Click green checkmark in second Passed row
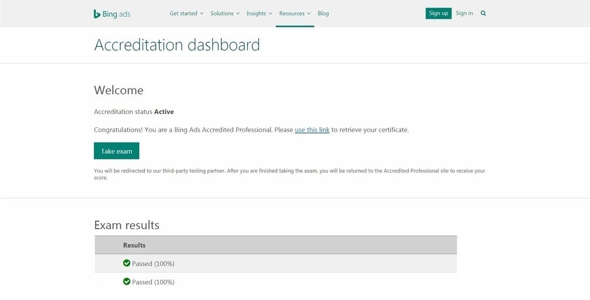This screenshot has width=590, height=300. 126,282
